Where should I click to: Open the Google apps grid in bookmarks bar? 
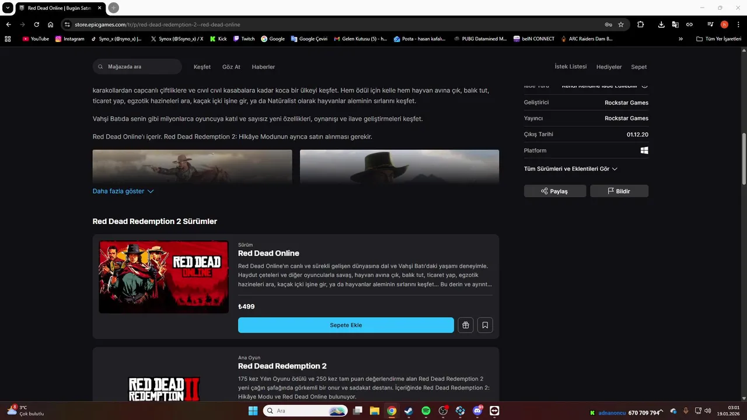(8, 39)
